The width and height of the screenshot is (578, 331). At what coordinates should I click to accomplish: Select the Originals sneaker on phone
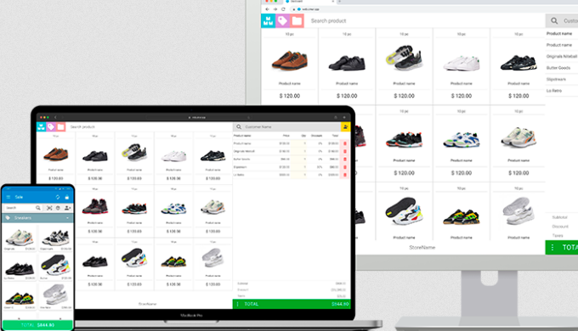(x=20, y=238)
